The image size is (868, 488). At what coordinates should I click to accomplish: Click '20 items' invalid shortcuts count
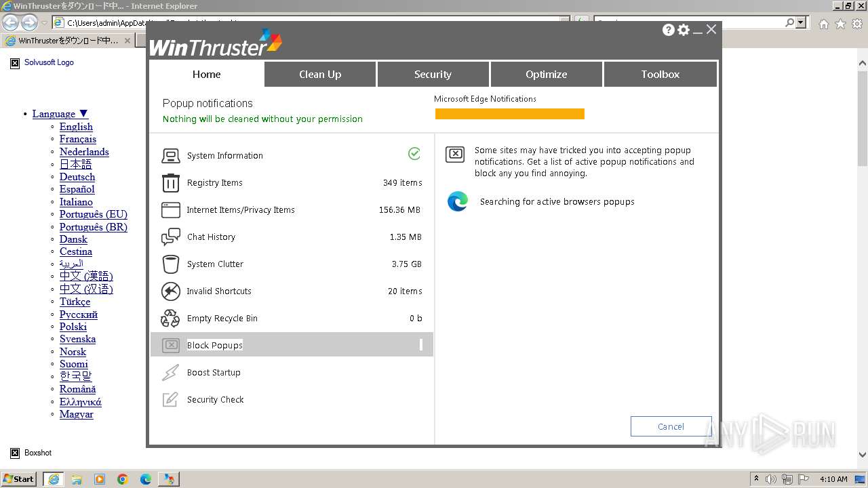point(405,291)
